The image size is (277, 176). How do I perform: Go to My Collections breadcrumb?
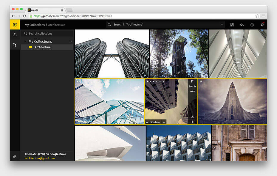35,25
